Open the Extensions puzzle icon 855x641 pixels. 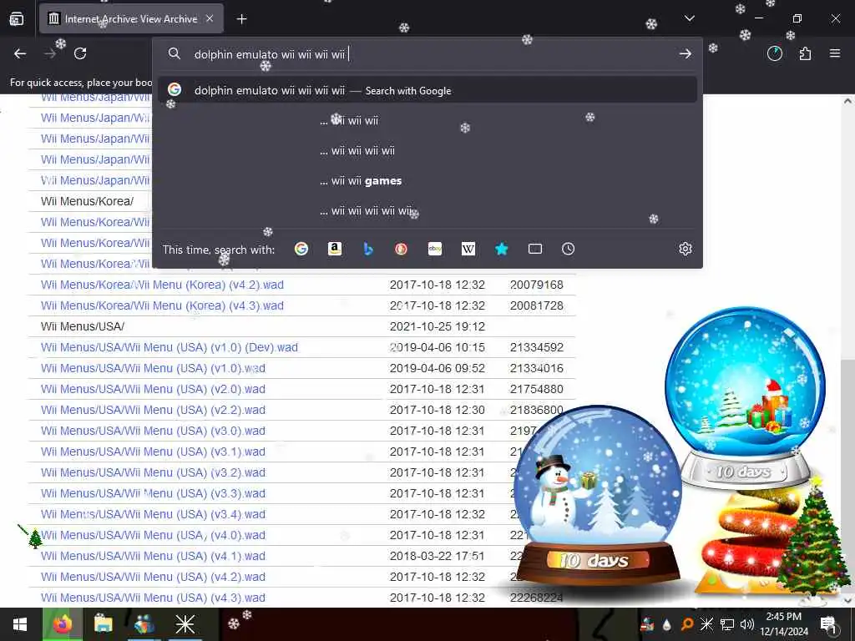805,53
